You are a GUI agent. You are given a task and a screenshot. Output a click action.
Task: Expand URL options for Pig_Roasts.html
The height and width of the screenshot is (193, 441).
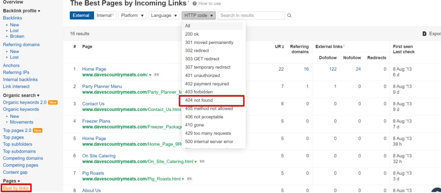[x=183, y=179]
